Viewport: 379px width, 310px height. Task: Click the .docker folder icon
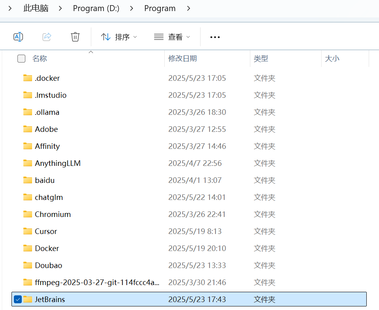pyautogui.click(x=28, y=78)
